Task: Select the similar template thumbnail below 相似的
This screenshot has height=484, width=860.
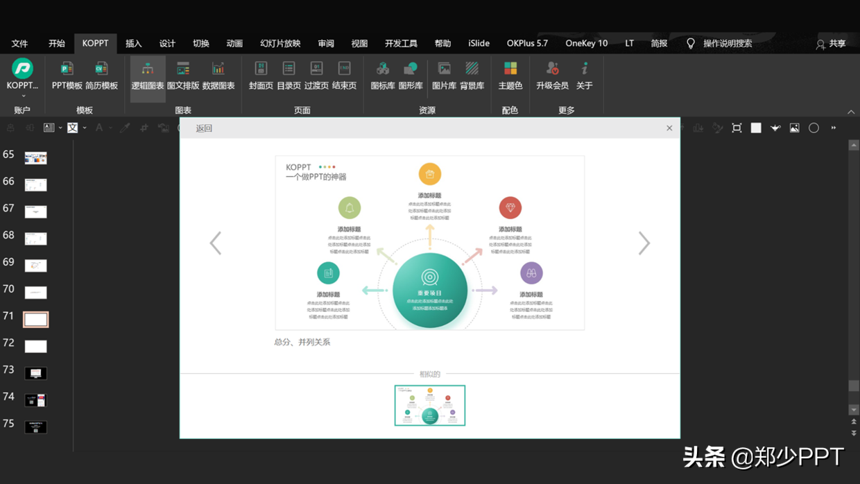Action: pos(429,406)
